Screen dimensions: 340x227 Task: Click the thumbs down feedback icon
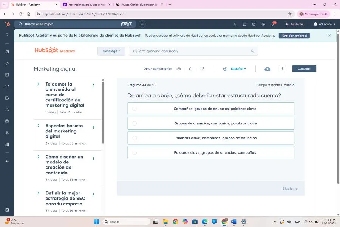point(202,68)
